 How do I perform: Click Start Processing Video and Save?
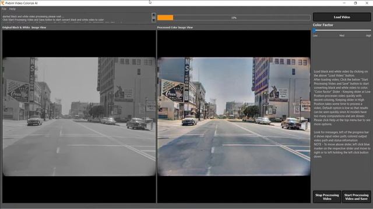(356, 197)
